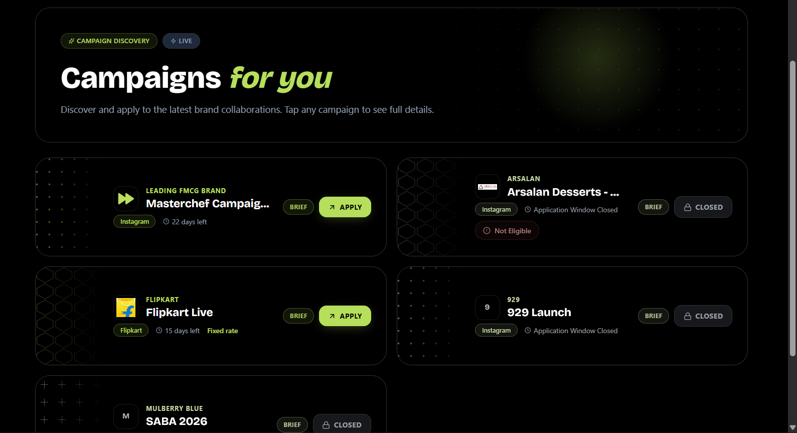Image resolution: width=797 pixels, height=433 pixels.
Task: Click 'LEADING FMCG BRAND' label
Action: [186, 191]
